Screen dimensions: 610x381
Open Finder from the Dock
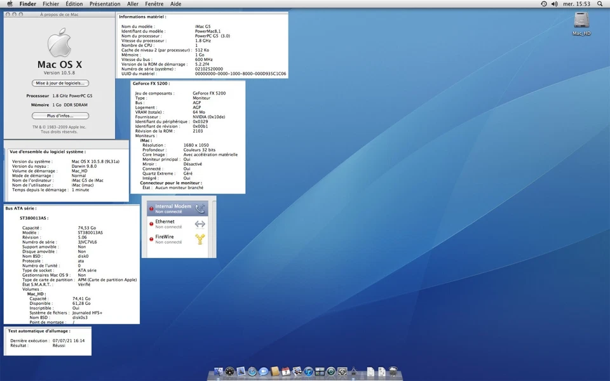pos(219,371)
